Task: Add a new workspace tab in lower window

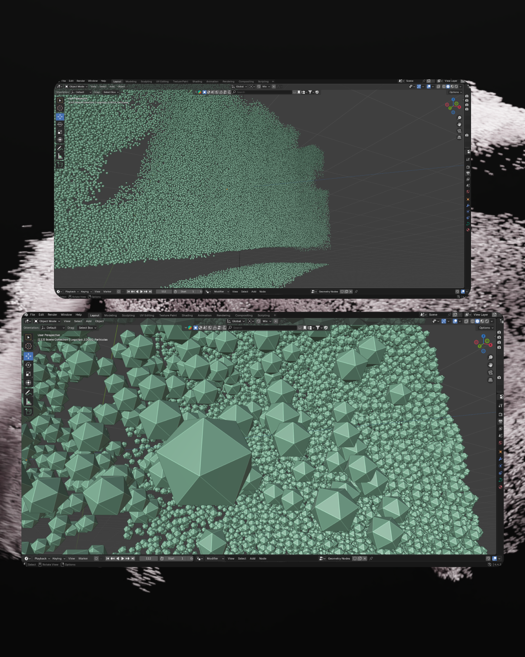Action: coord(275,315)
